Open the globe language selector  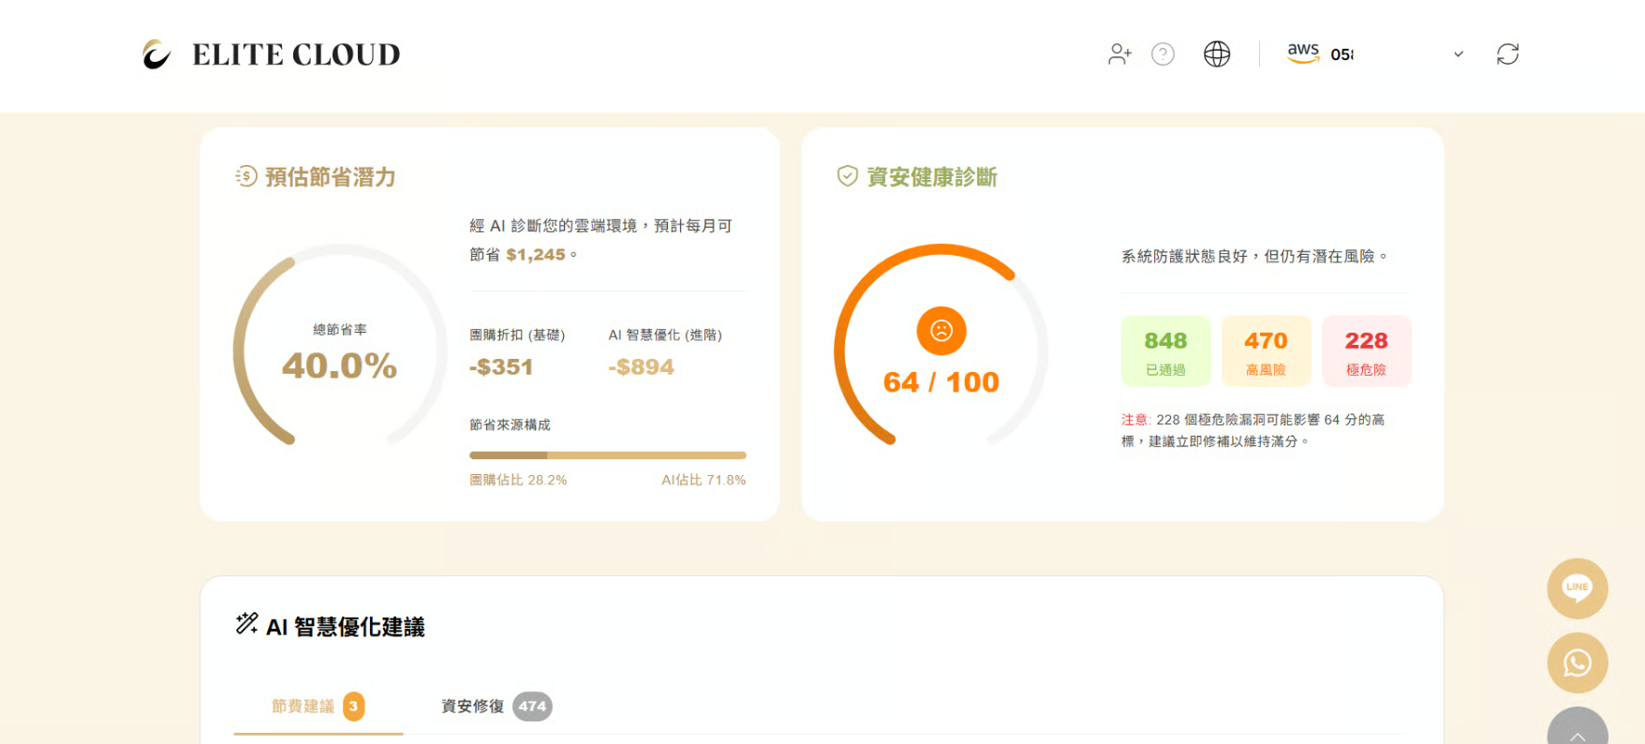pyautogui.click(x=1217, y=54)
